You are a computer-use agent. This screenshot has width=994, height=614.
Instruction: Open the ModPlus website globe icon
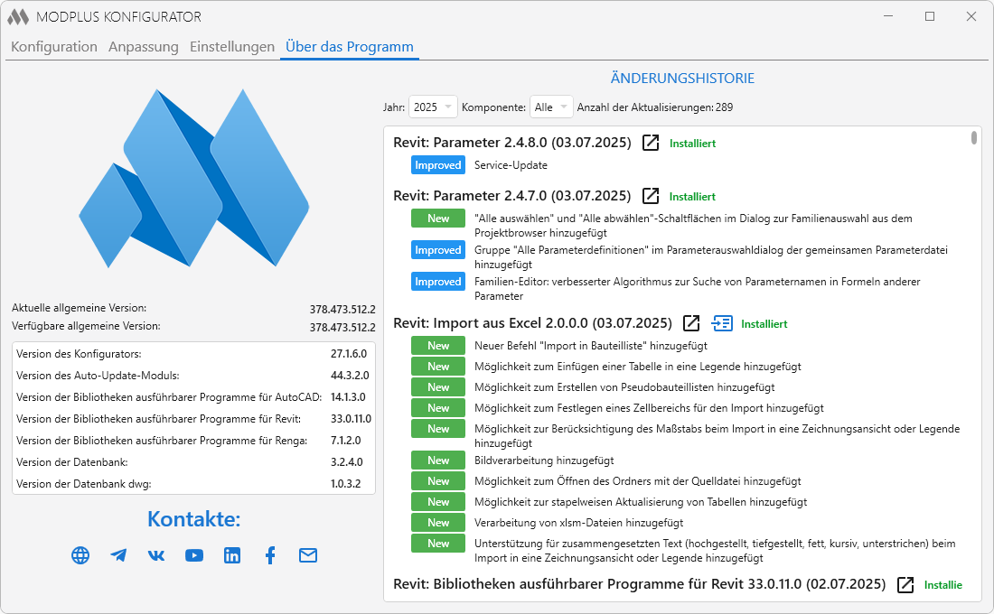(80, 555)
